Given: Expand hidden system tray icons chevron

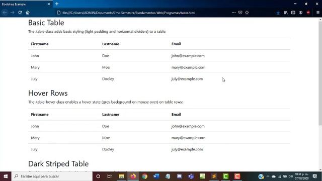Looking at the screenshot, I should 268,176.
